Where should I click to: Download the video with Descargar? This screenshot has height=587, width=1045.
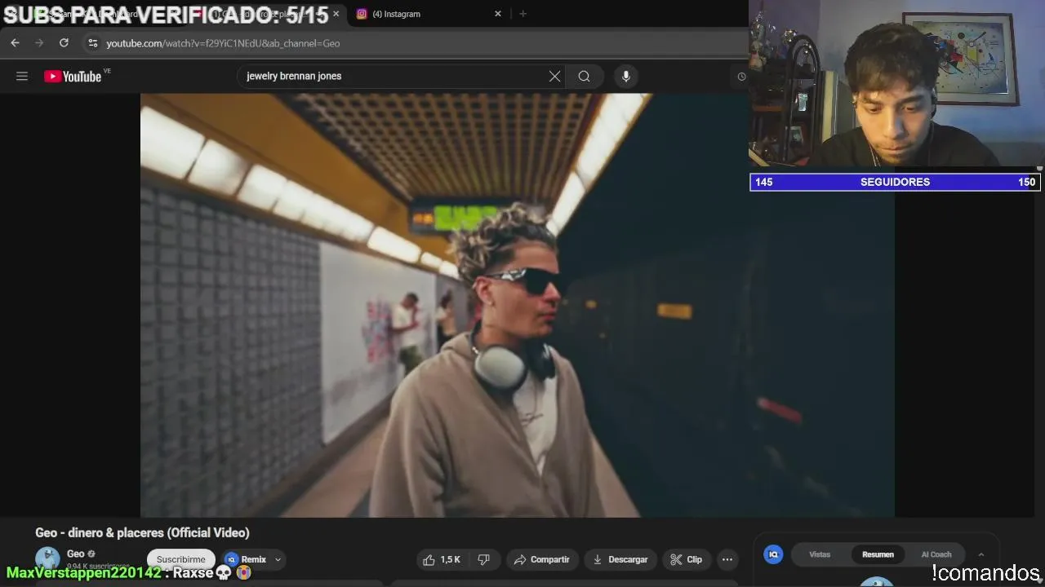[620, 559]
